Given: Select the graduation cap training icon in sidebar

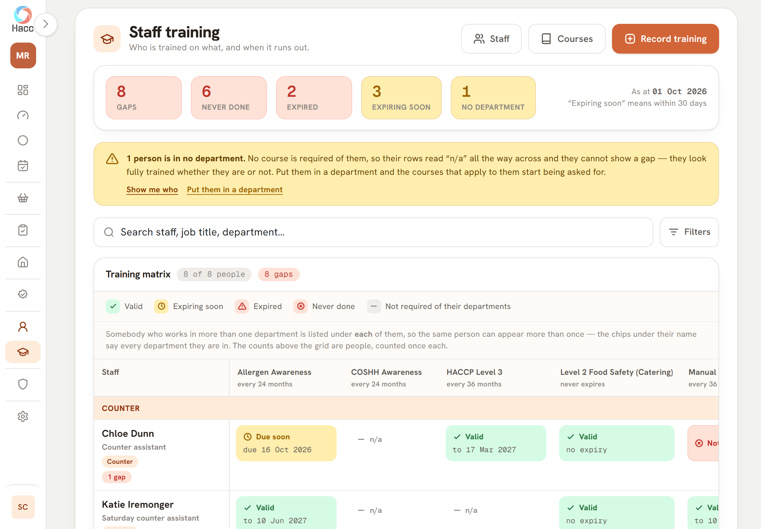Looking at the screenshot, I should (23, 352).
